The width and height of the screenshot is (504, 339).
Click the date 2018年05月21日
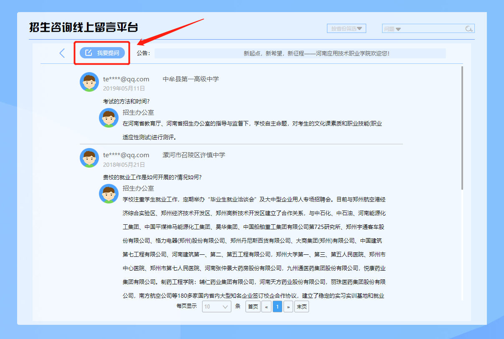click(124, 165)
